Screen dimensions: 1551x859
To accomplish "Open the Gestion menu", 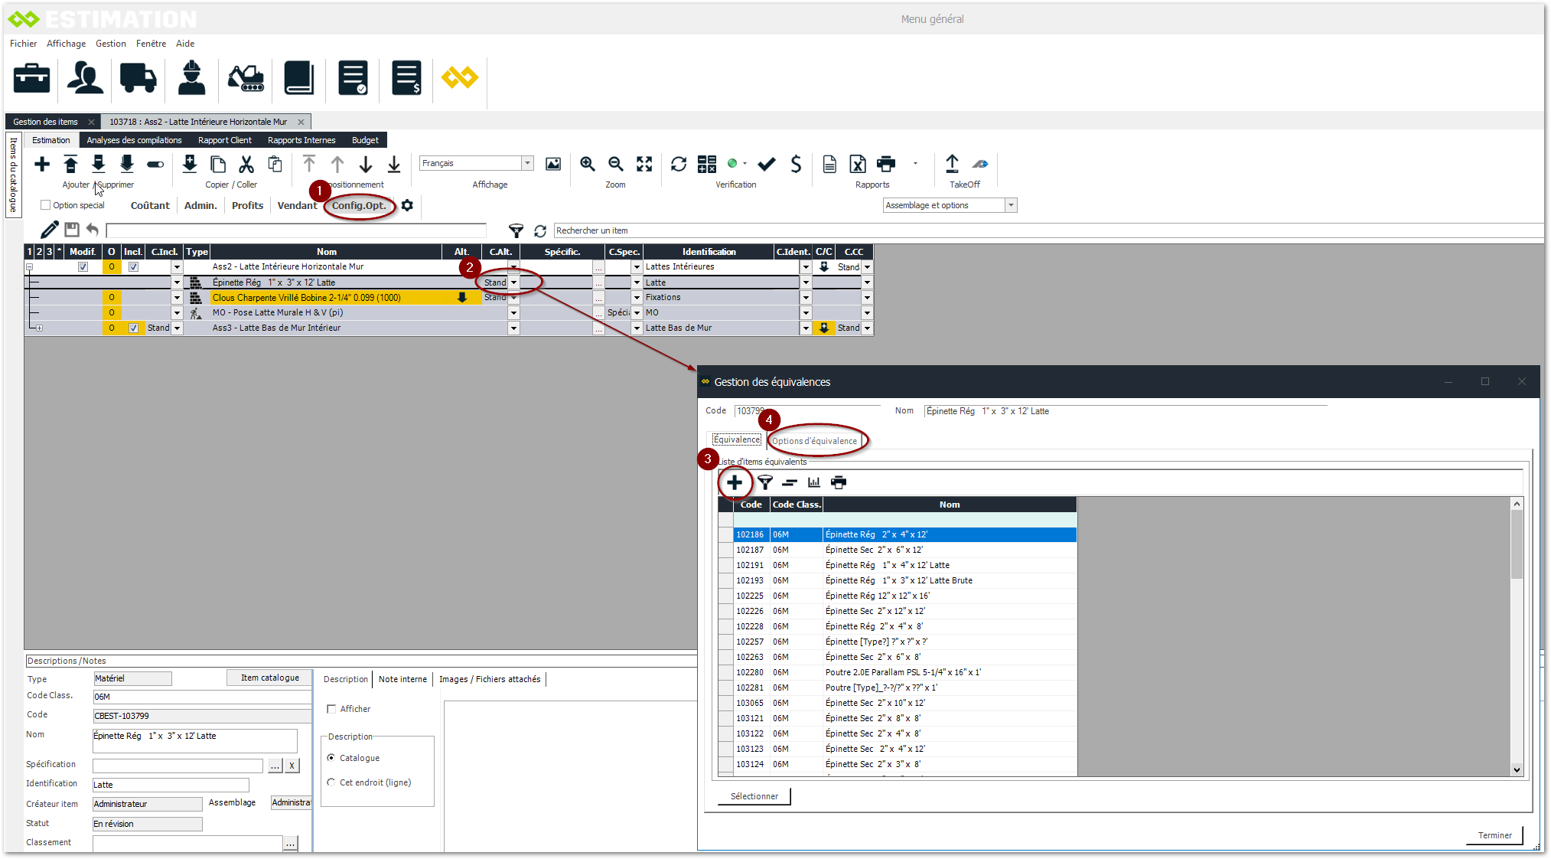I will click(110, 44).
